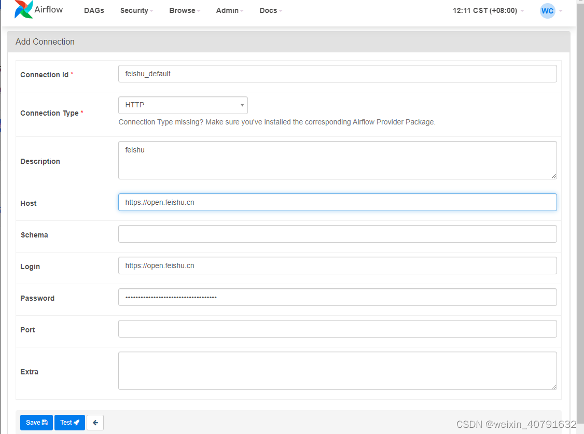Open the Docs menu
584x434 pixels.
[271, 10]
